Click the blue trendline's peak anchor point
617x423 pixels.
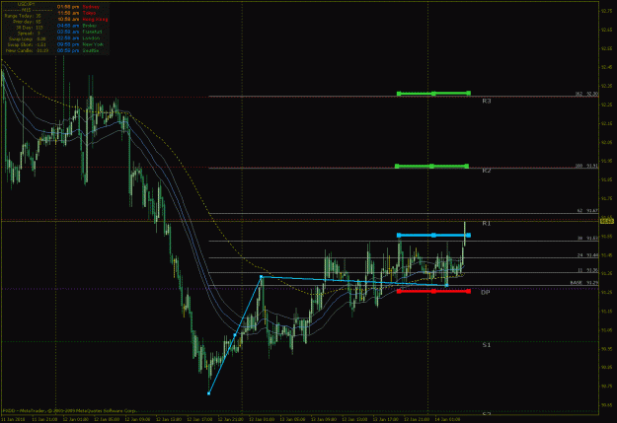pos(262,277)
